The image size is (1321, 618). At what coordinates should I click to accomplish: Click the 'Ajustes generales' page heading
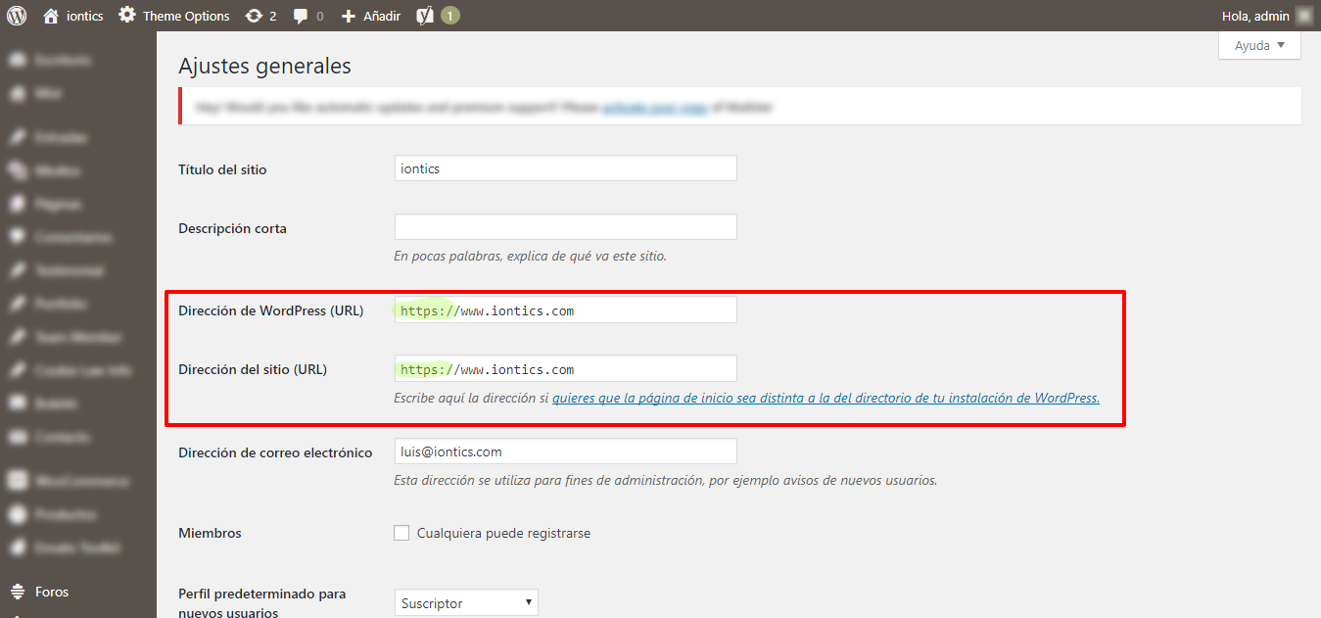(264, 67)
